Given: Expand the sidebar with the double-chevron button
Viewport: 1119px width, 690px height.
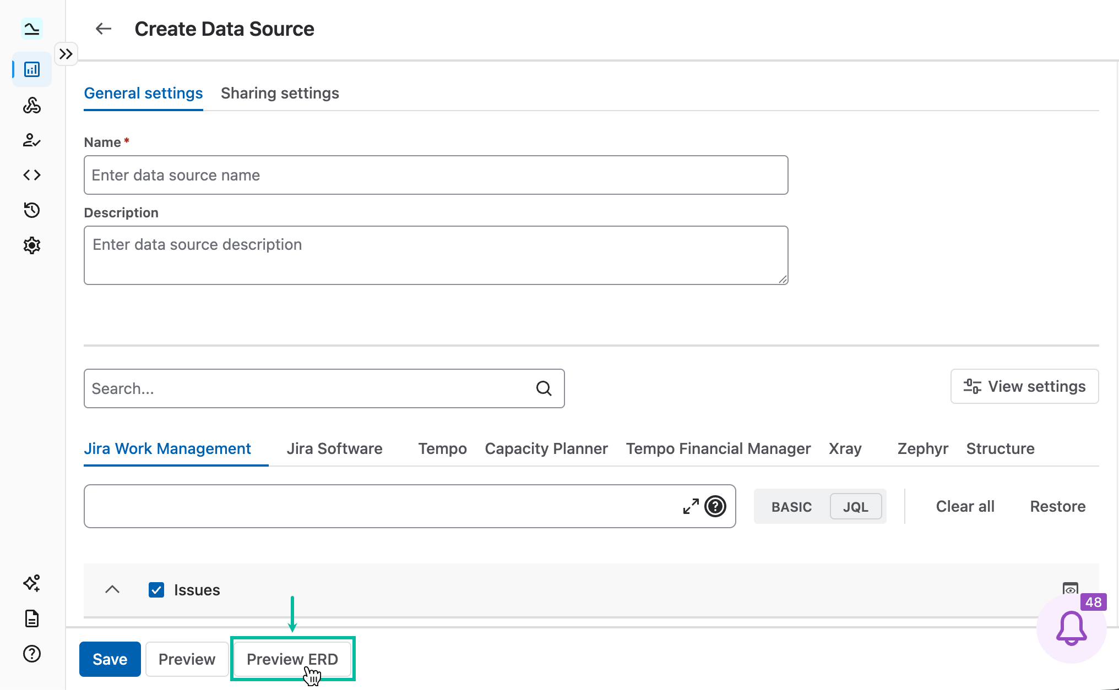Looking at the screenshot, I should pos(66,54).
